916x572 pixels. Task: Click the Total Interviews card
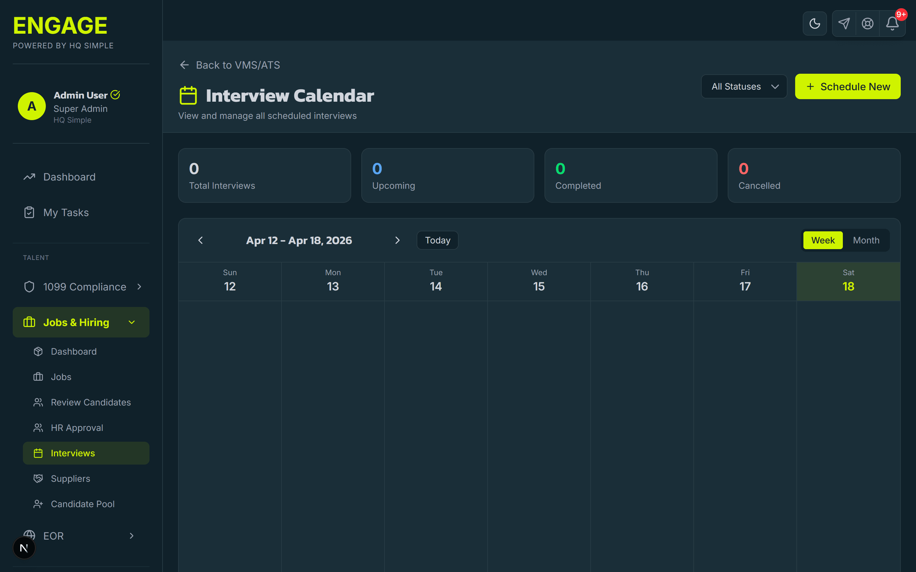point(265,175)
